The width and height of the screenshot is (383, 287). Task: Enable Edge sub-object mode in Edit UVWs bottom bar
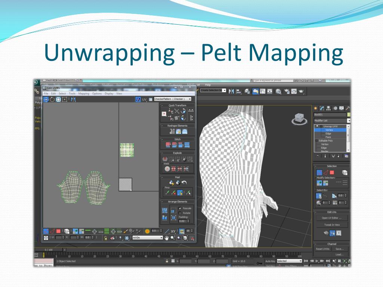point(52,231)
